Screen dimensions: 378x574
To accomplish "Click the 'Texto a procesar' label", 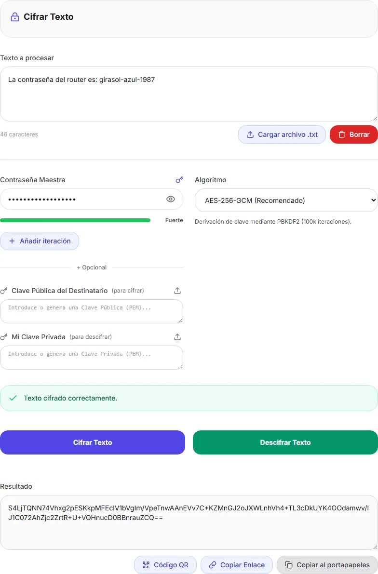I will point(27,58).
